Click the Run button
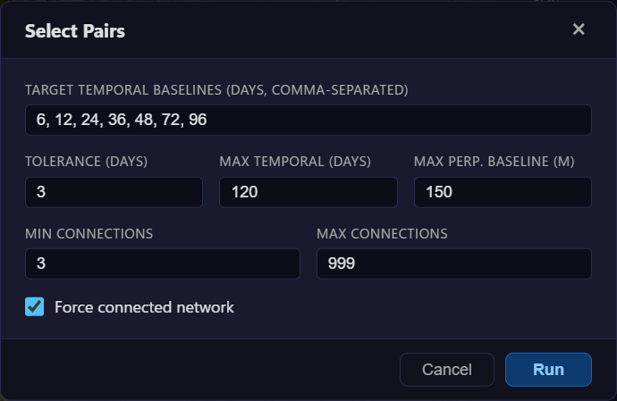Viewport: 617px width, 401px height. tap(548, 370)
